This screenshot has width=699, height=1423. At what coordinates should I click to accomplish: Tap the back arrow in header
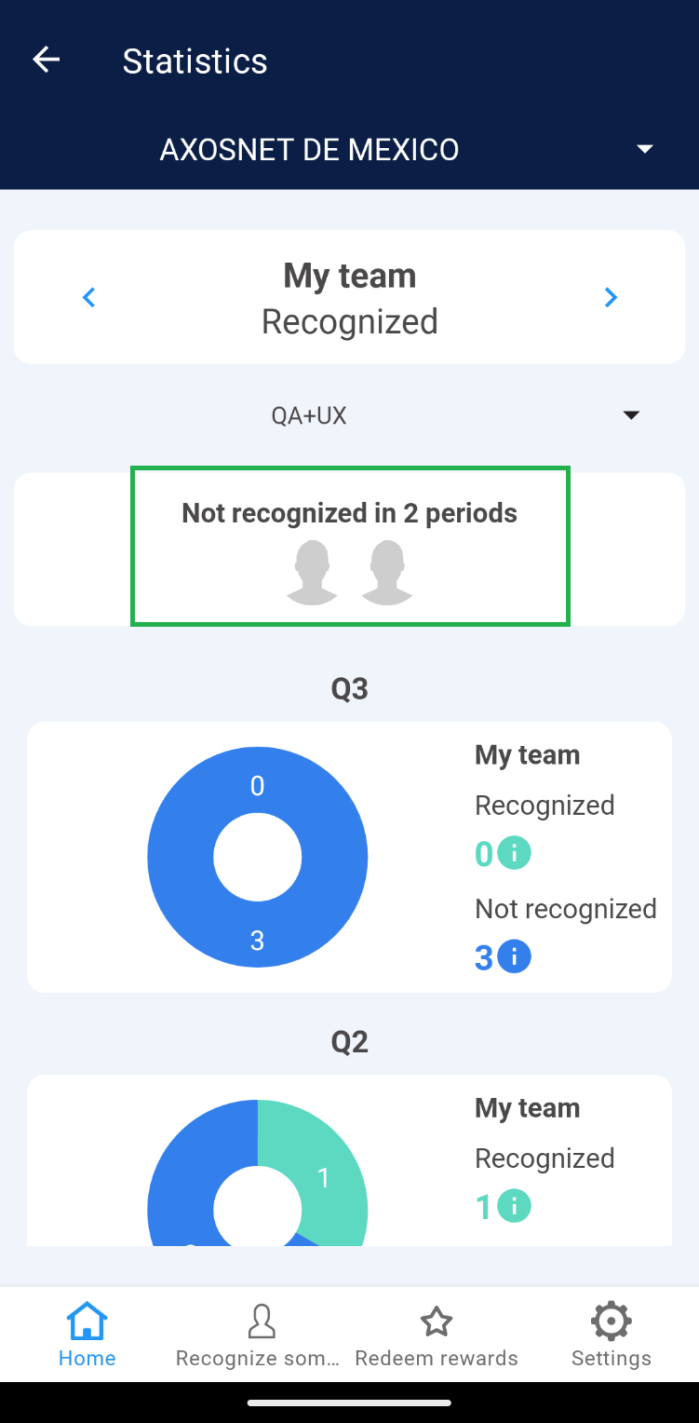pos(46,61)
